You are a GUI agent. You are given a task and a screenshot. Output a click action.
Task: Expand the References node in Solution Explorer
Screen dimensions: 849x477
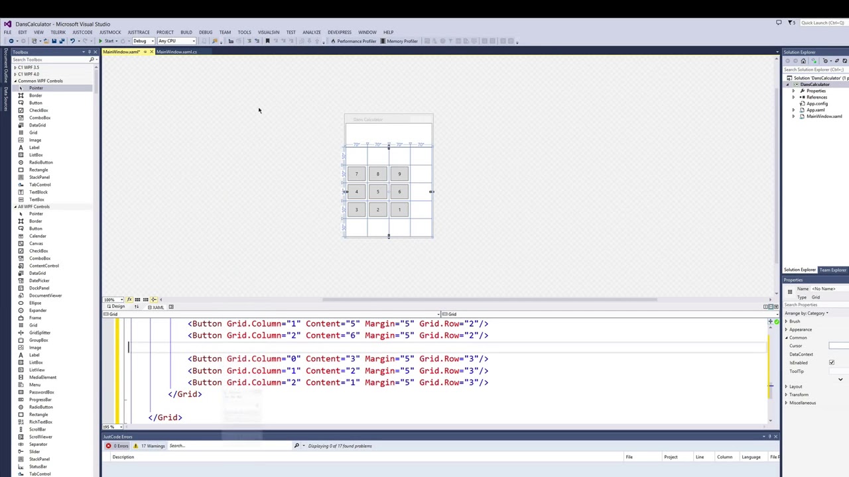click(793, 97)
